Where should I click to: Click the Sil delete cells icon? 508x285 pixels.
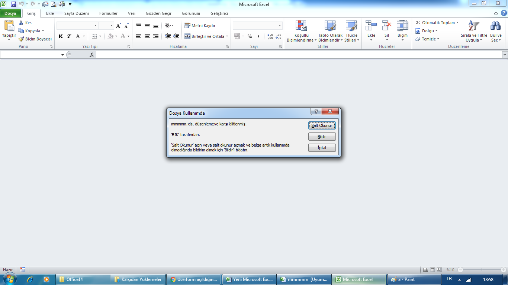[x=387, y=26]
